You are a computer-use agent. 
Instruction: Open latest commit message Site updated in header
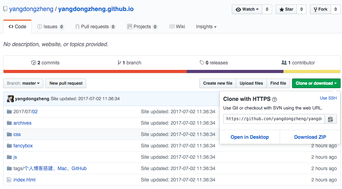coord(85,99)
